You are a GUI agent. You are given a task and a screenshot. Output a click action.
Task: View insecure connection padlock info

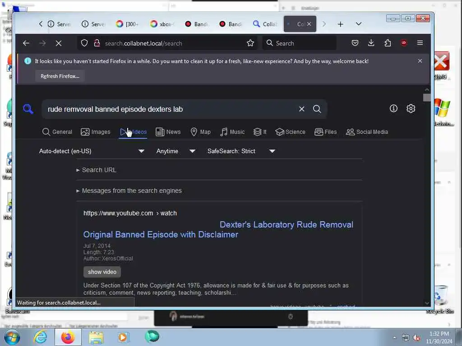(97, 43)
